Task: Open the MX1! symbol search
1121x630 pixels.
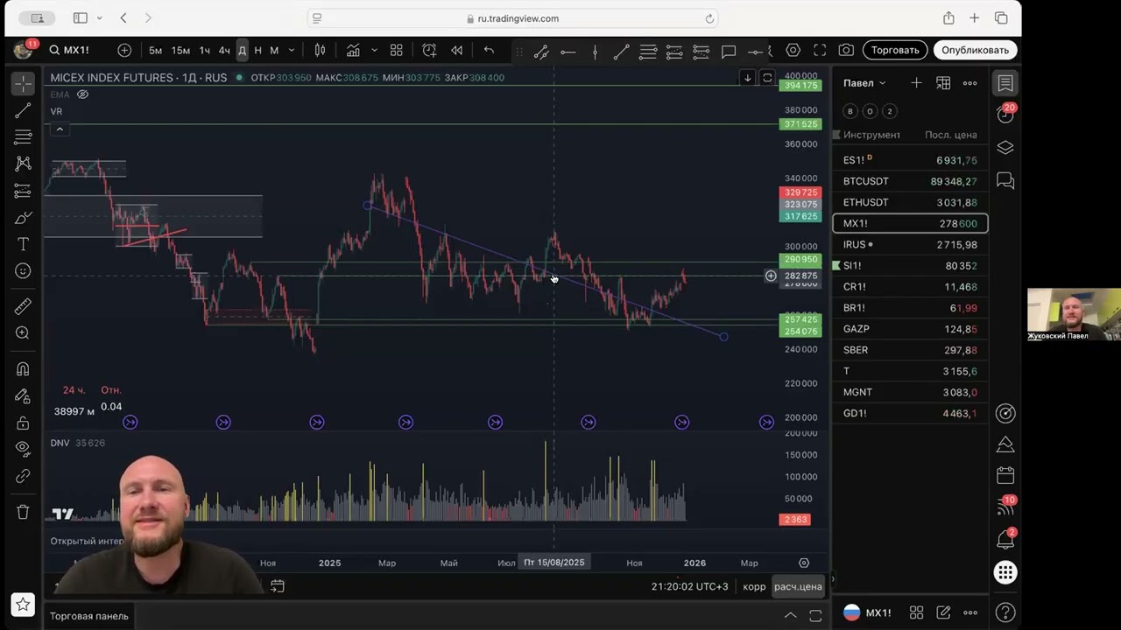Action: coord(69,50)
